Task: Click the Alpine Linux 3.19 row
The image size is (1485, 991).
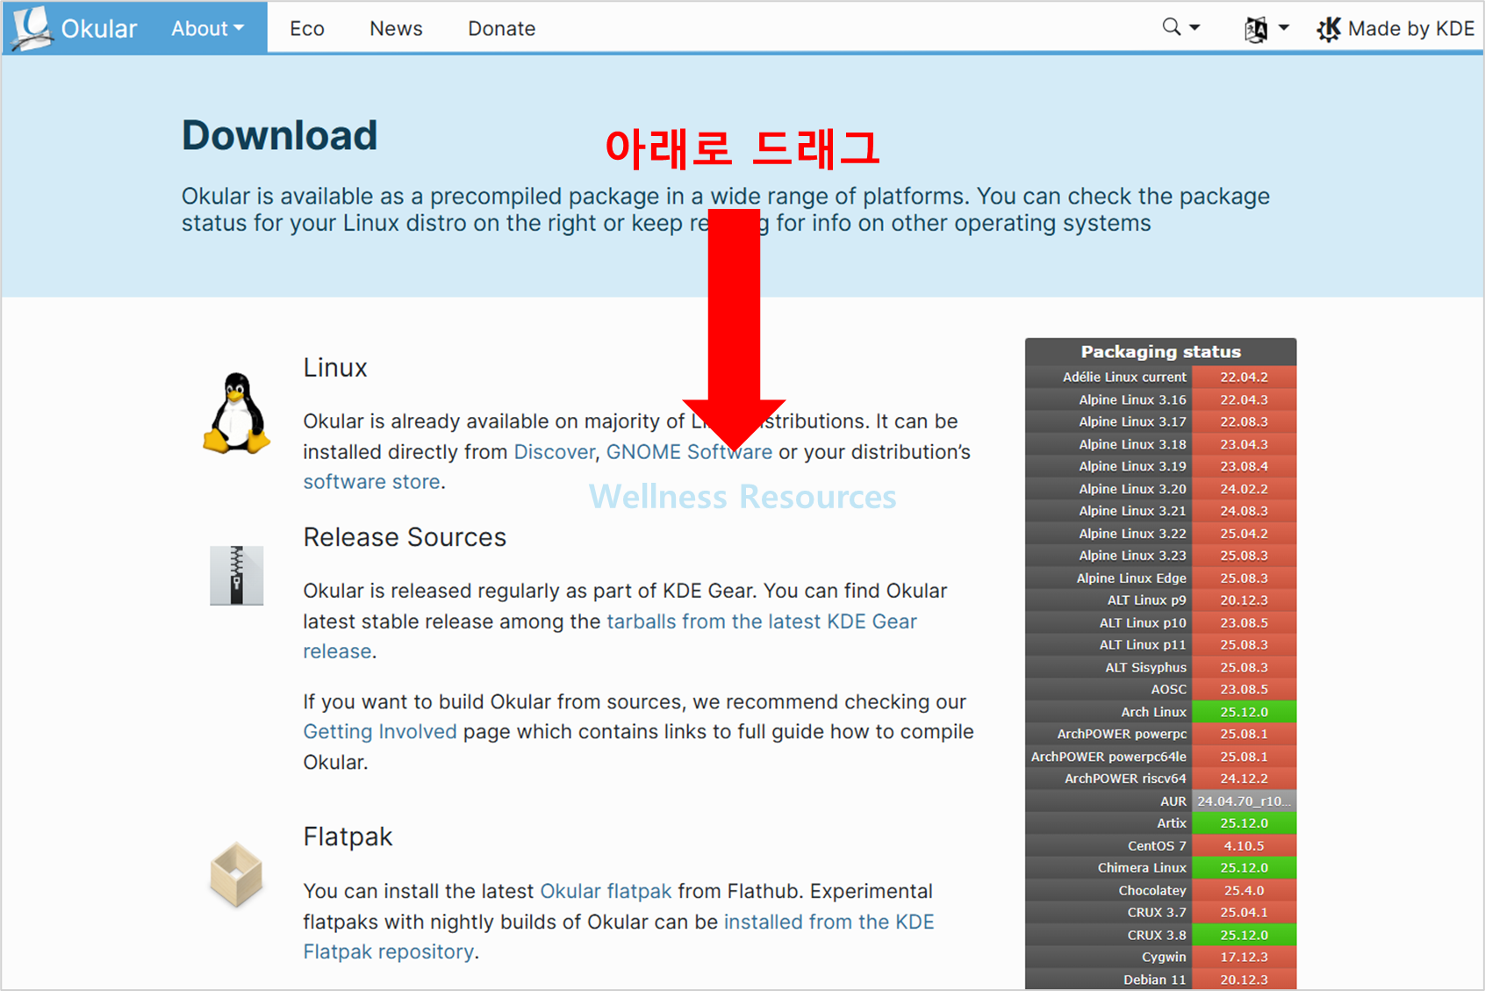Action: click(x=1160, y=466)
